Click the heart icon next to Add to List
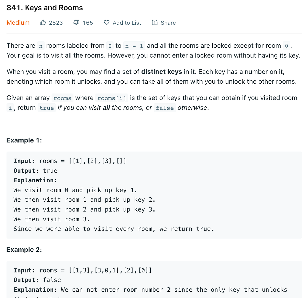Image resolution: width=307 pixels, height=298 pixels. (x=106, y=23)
